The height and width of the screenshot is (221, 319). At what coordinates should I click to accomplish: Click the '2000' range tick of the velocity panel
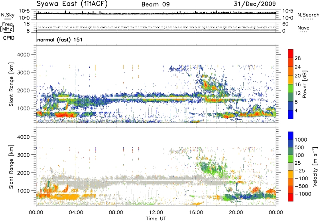click(x=24, y=173)
